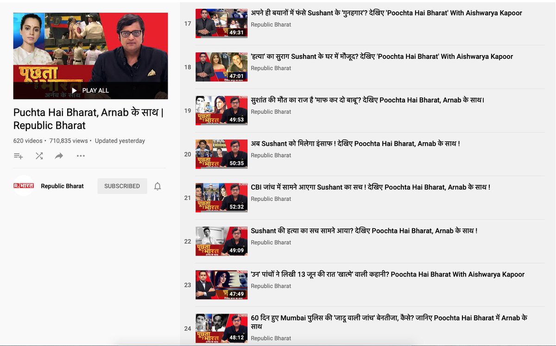
Task: Click Republic Bharat under video 17
Action: (x=271, y=25)
